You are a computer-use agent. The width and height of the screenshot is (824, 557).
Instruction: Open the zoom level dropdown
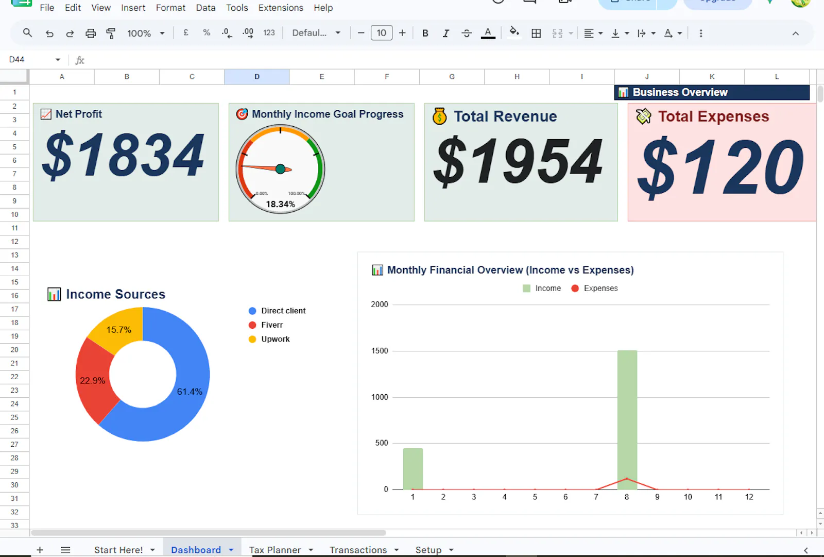pos(146,33)
